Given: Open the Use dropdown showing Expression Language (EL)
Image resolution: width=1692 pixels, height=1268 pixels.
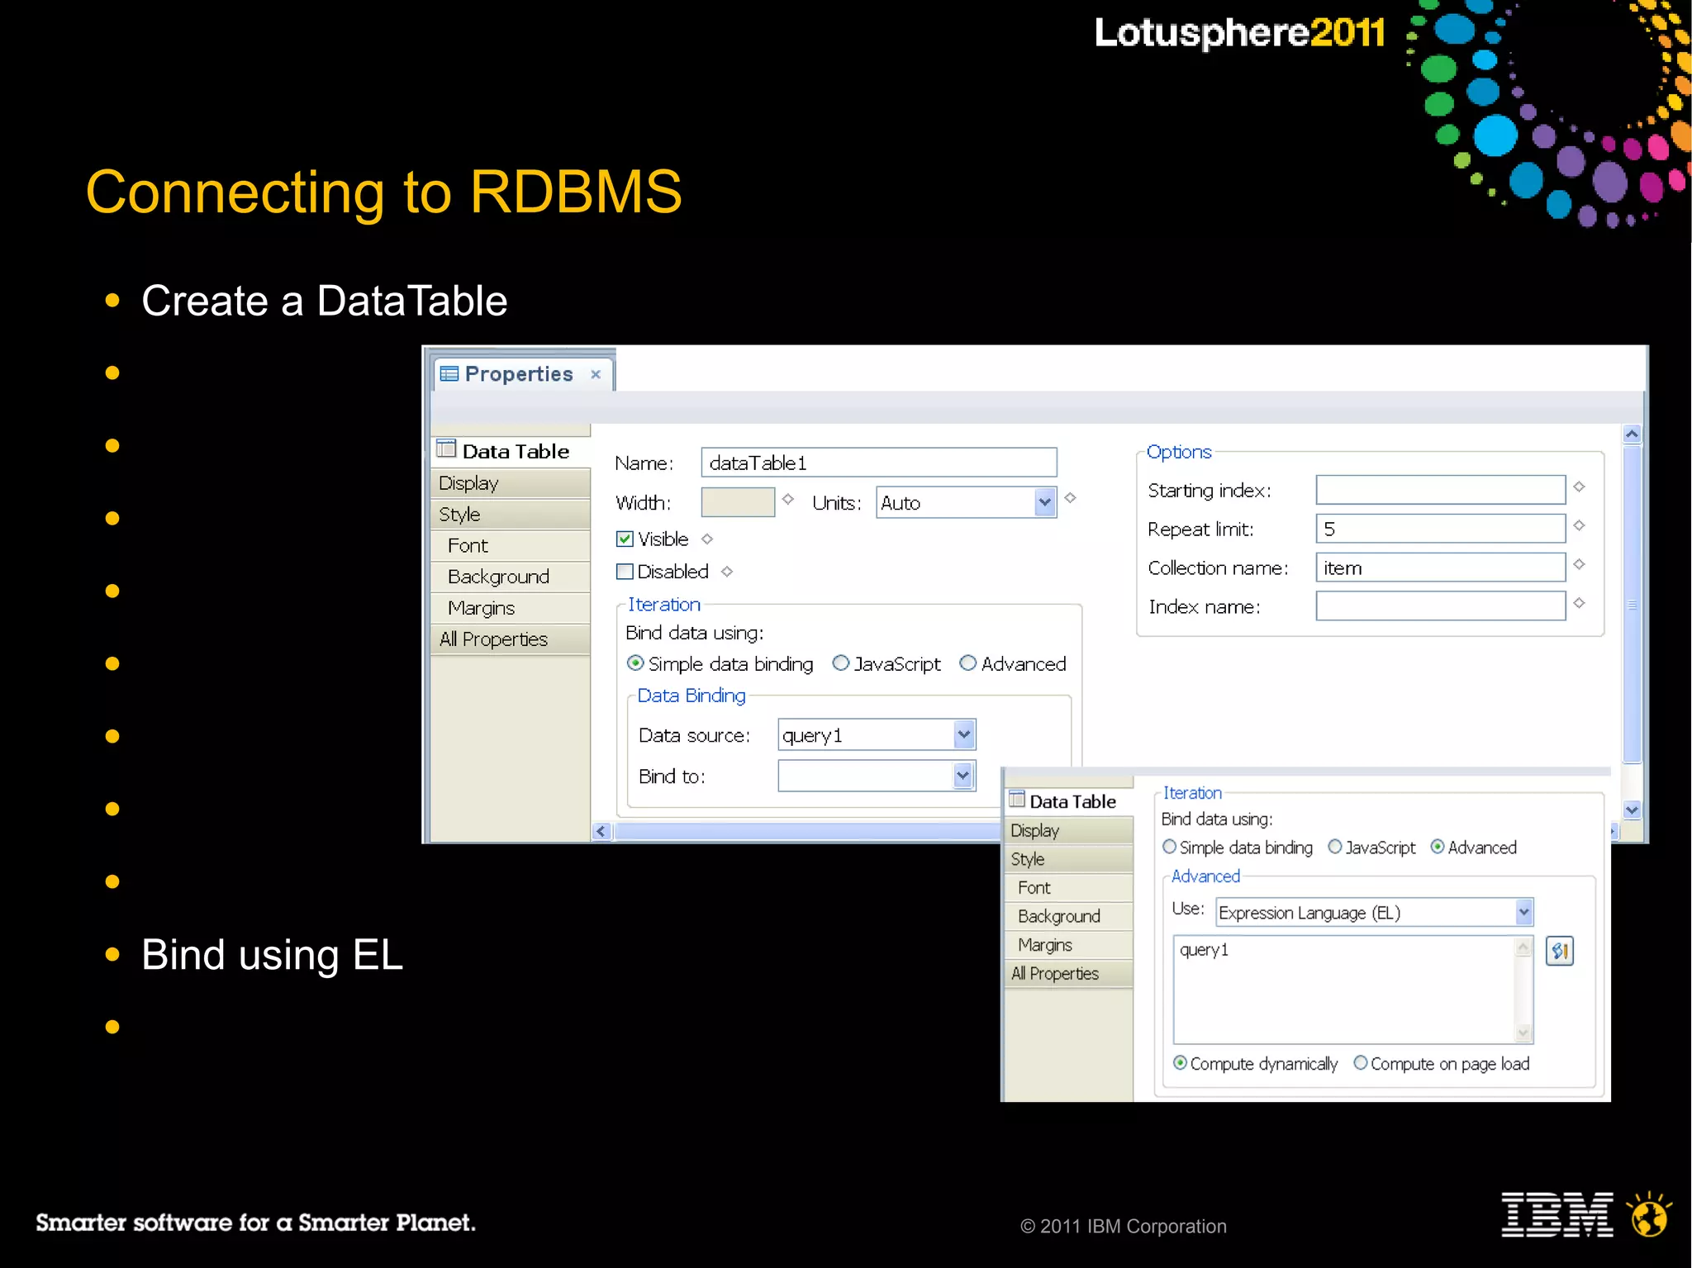Looking at the screenshot, I should pyautogui.click(x=1523, y=912).
